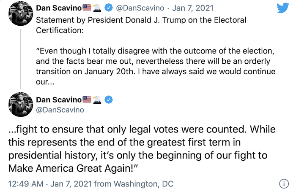The width and height of the screenshot is (296, 194).
Task: Open the lower tweet's profile avatar
Action: (21, 105)
